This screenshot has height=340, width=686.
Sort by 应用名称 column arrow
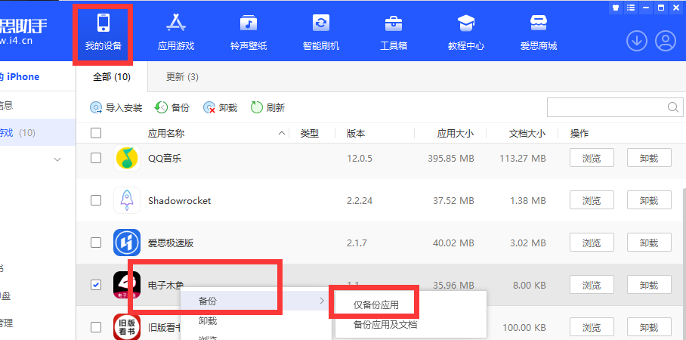pyautogui.click(x=283, y=134)
